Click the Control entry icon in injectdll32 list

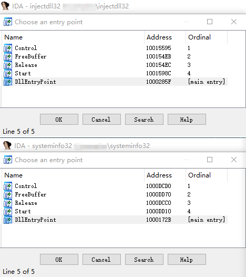[x=8, y=48]
